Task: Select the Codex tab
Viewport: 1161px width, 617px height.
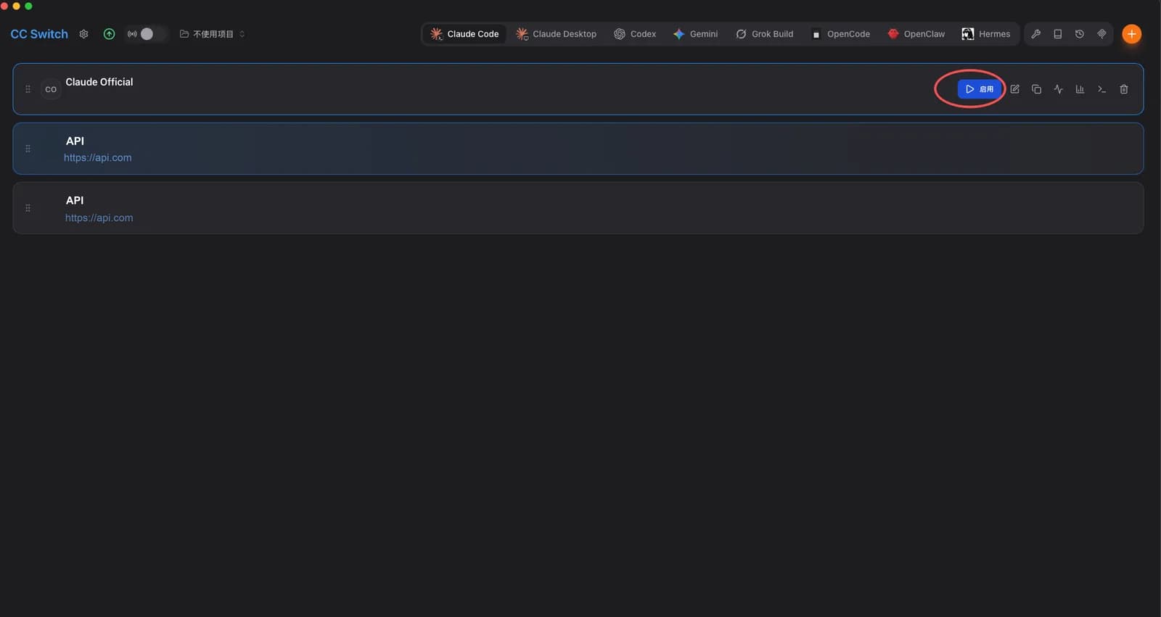Action: (635, 34)
